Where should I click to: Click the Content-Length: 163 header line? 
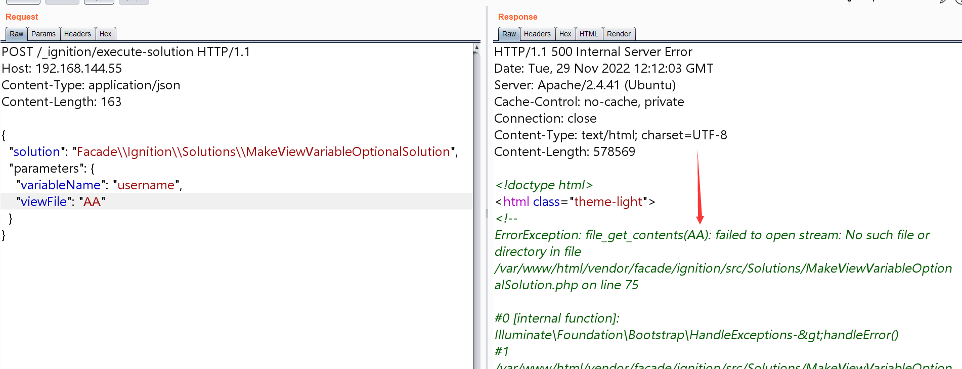point(62,102)
